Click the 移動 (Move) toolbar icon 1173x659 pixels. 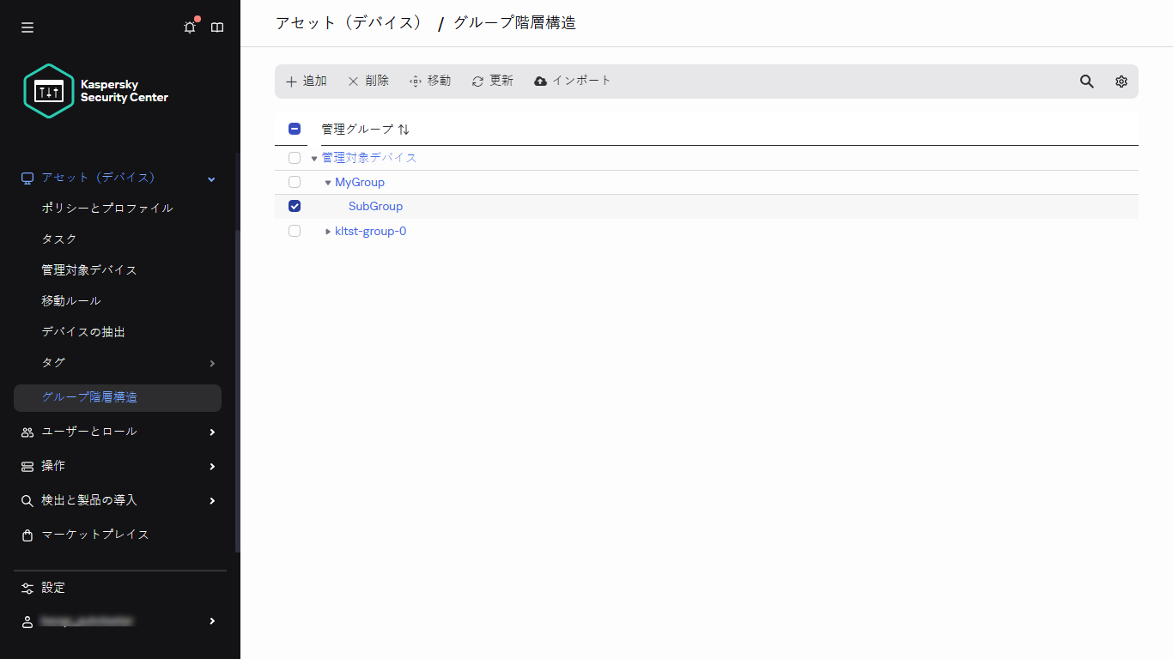(430, 81)
